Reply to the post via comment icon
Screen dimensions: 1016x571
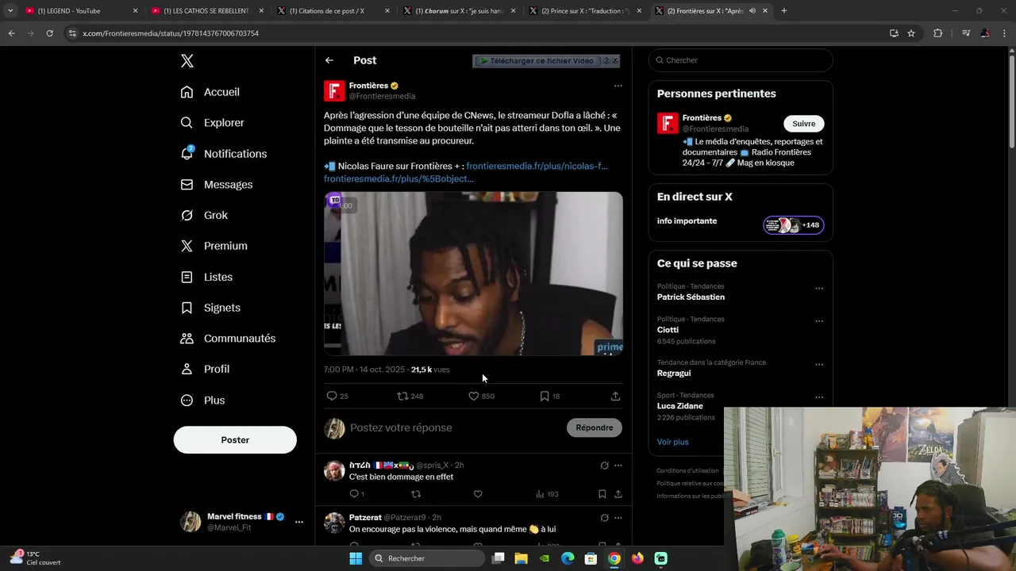tap(332, 396)
